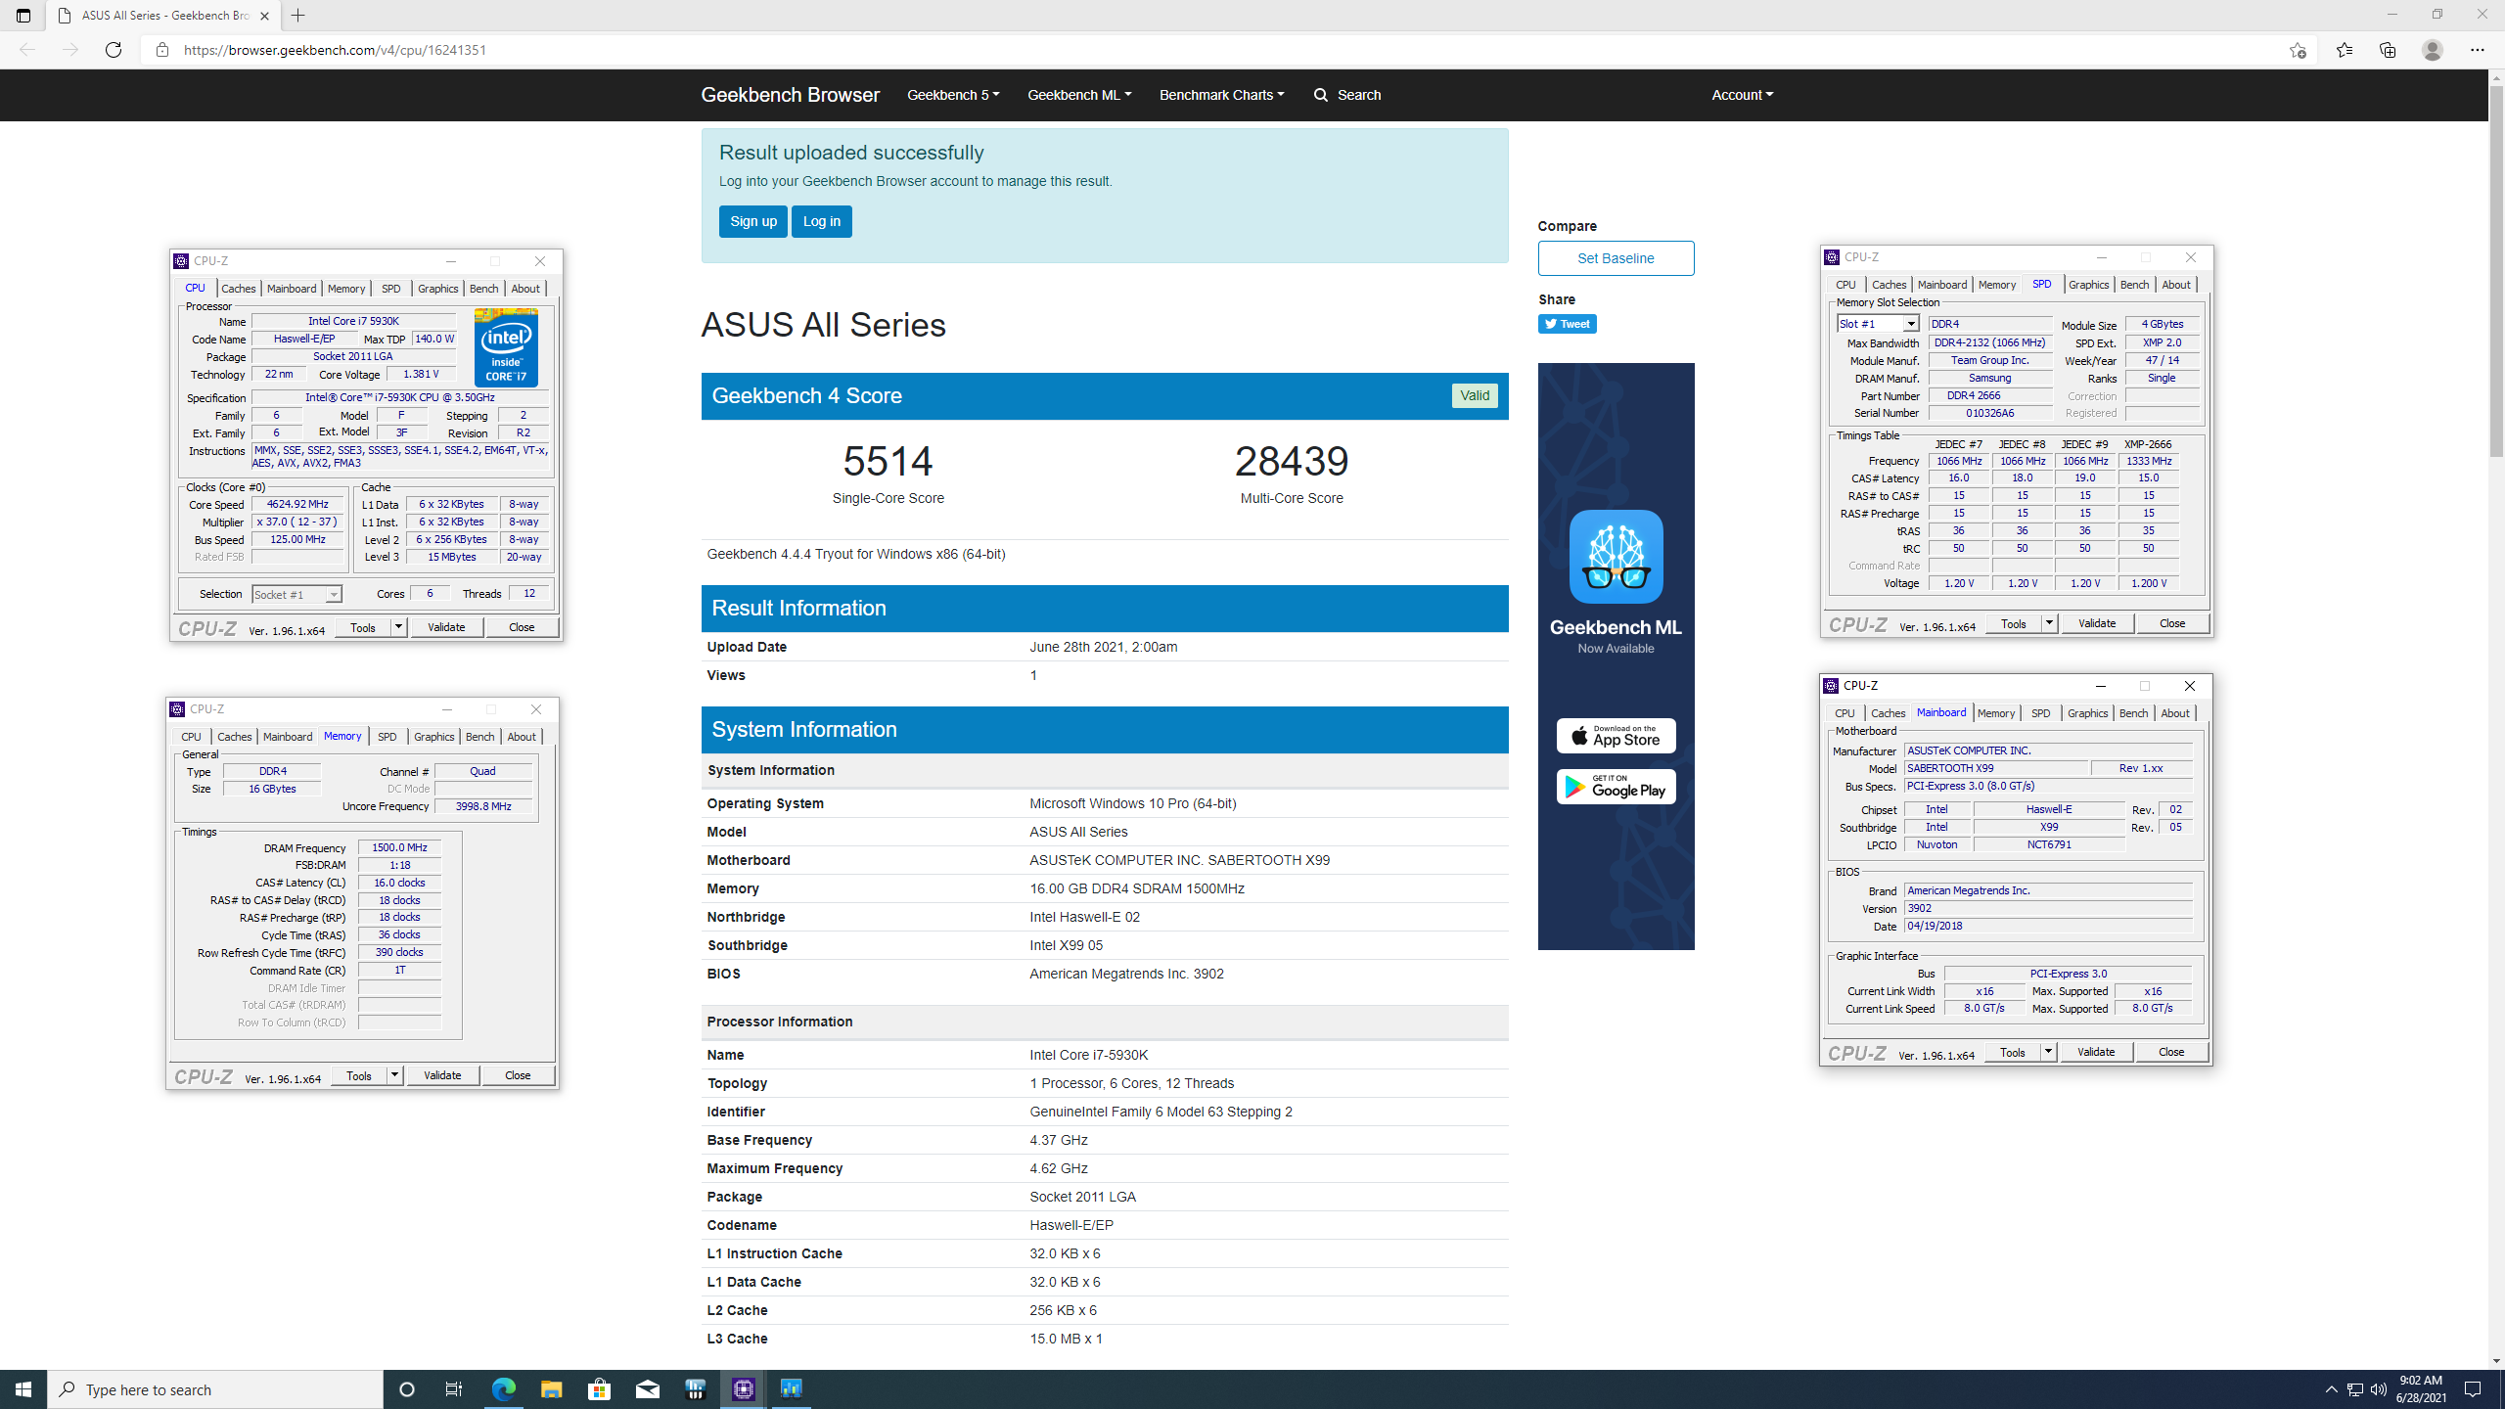Click the browser address bar URL
Viewport: 2505px width, 1409px height.
[335, 50]
